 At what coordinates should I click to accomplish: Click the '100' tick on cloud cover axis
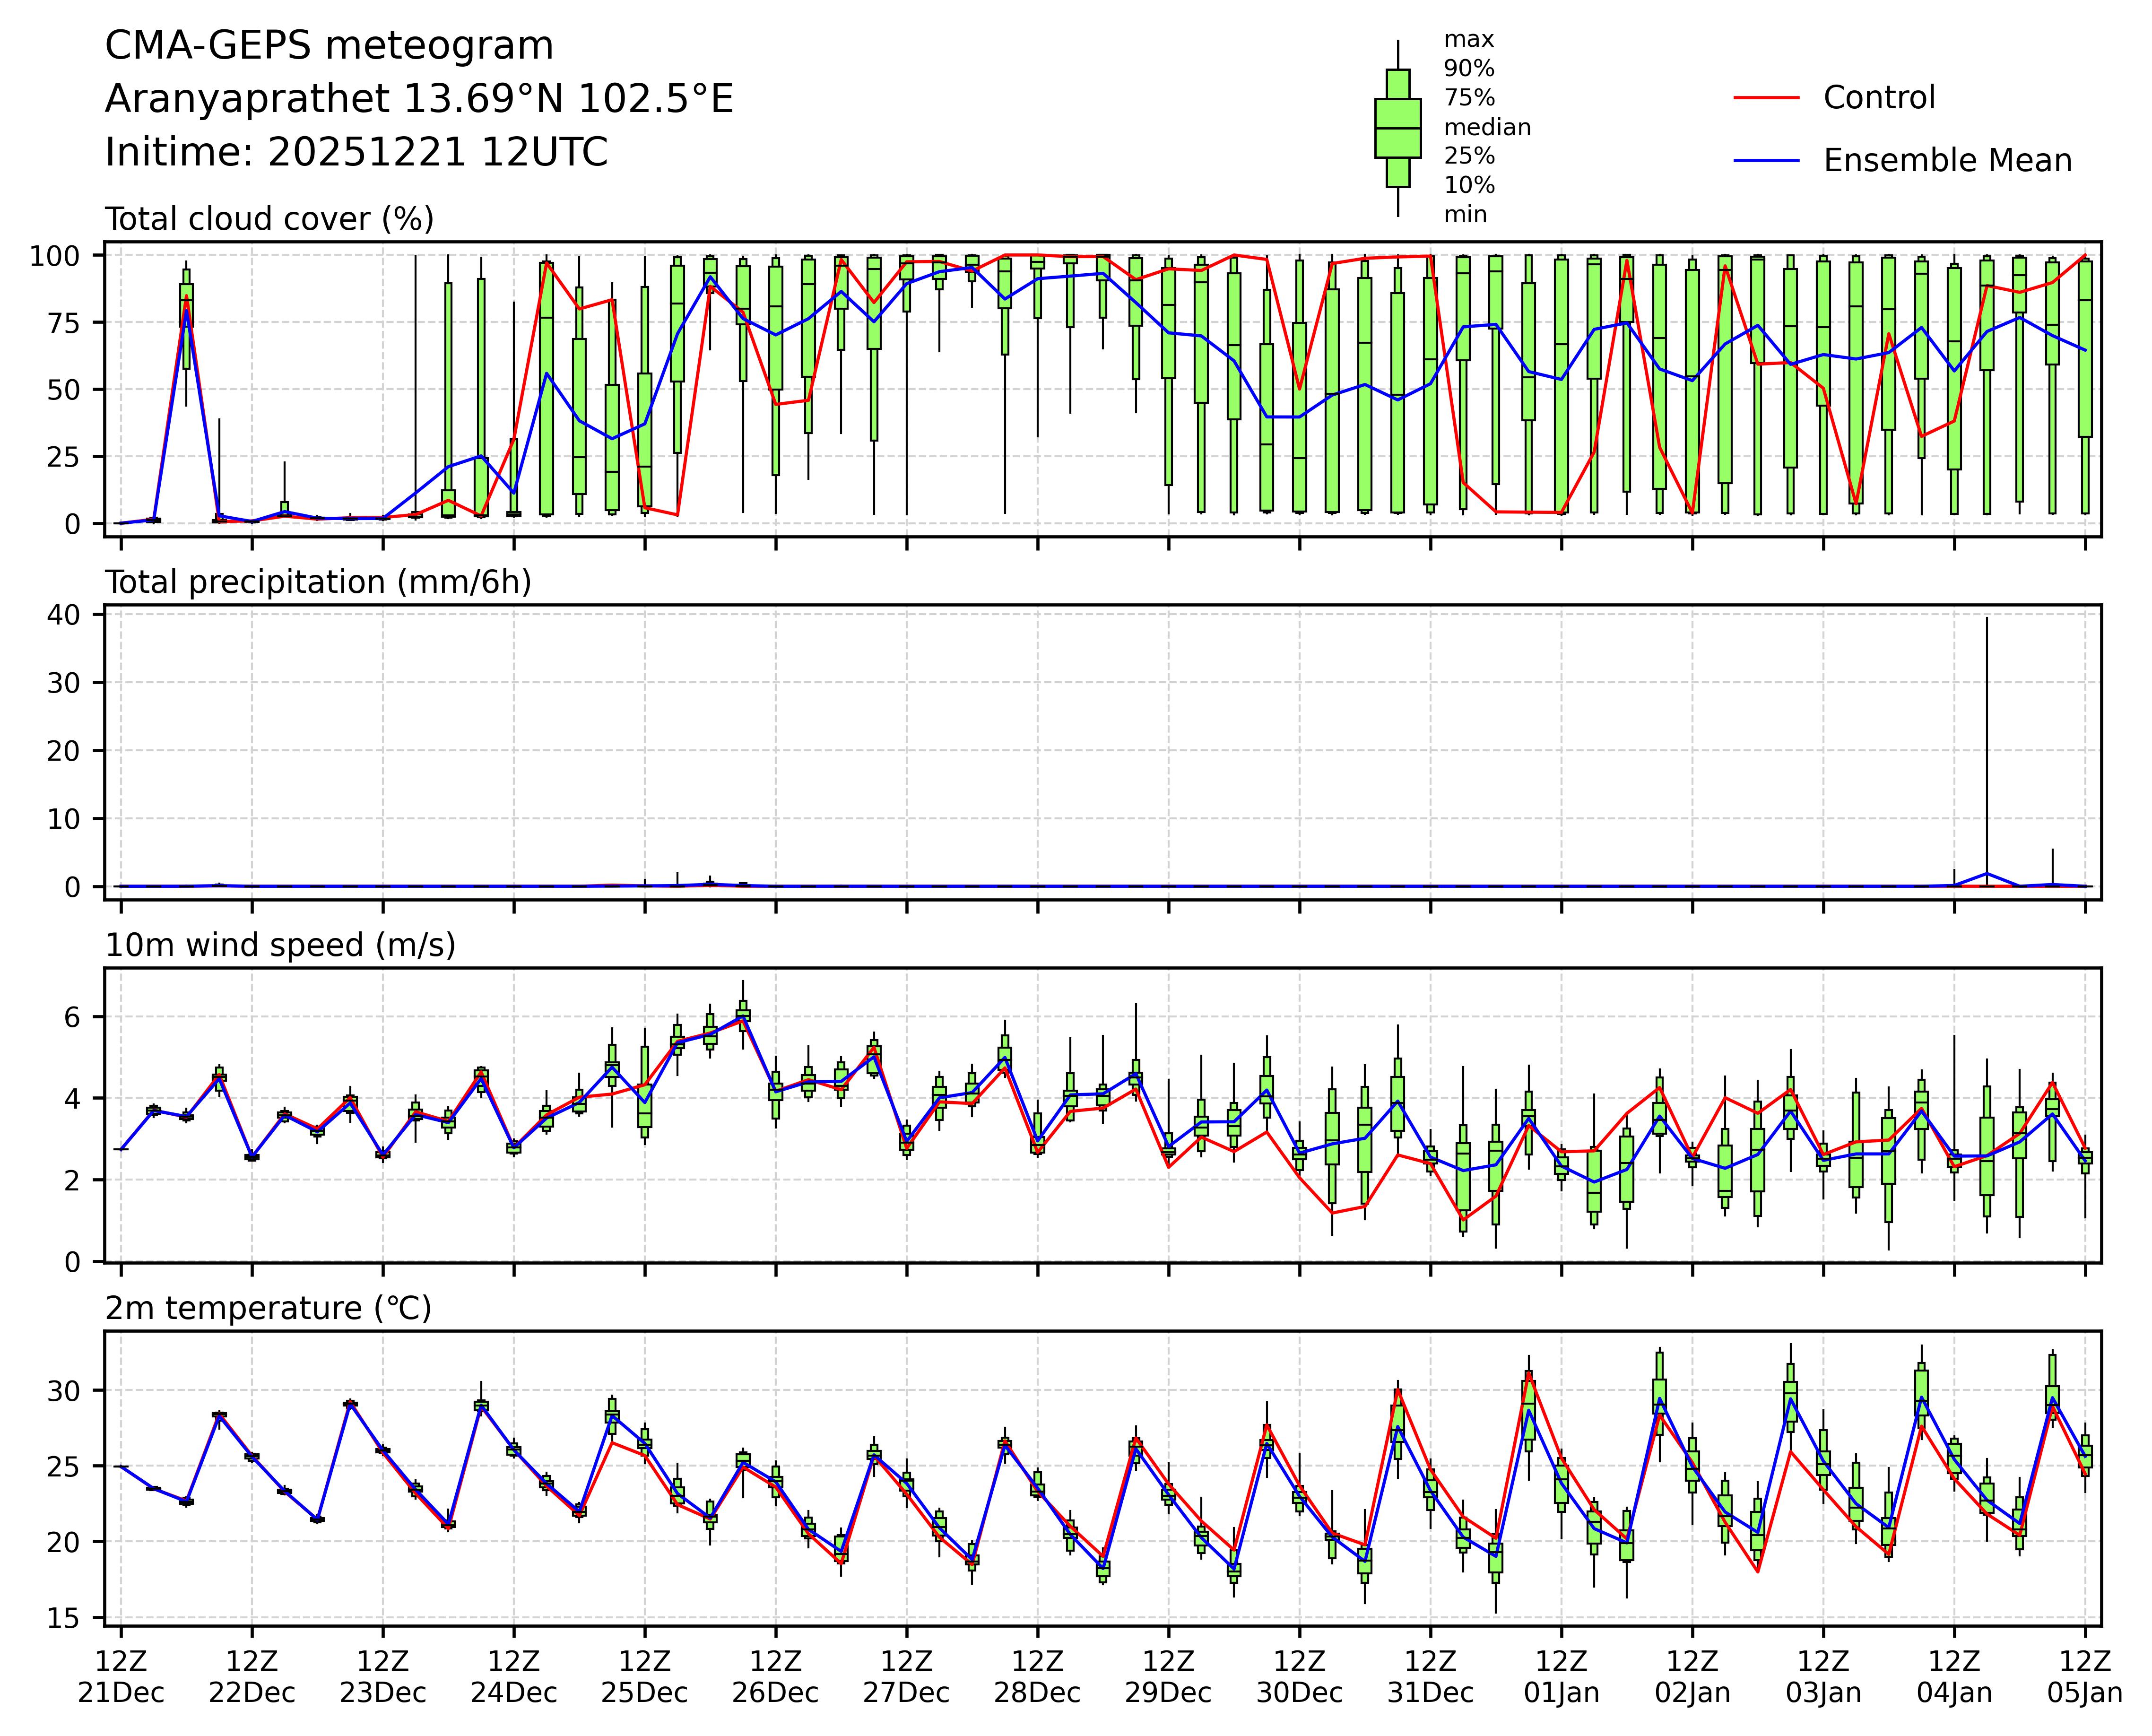[x=54, y=256]
